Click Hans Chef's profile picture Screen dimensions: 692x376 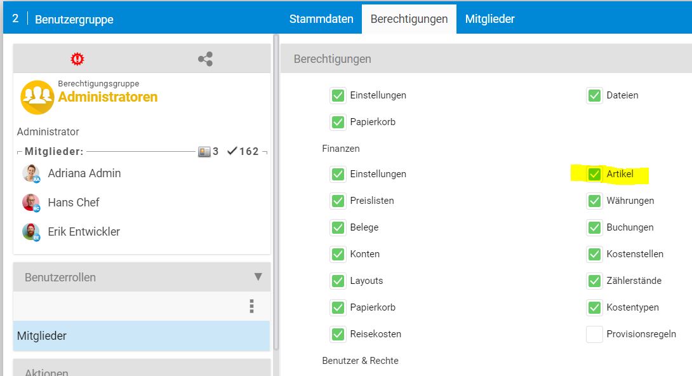31,203
